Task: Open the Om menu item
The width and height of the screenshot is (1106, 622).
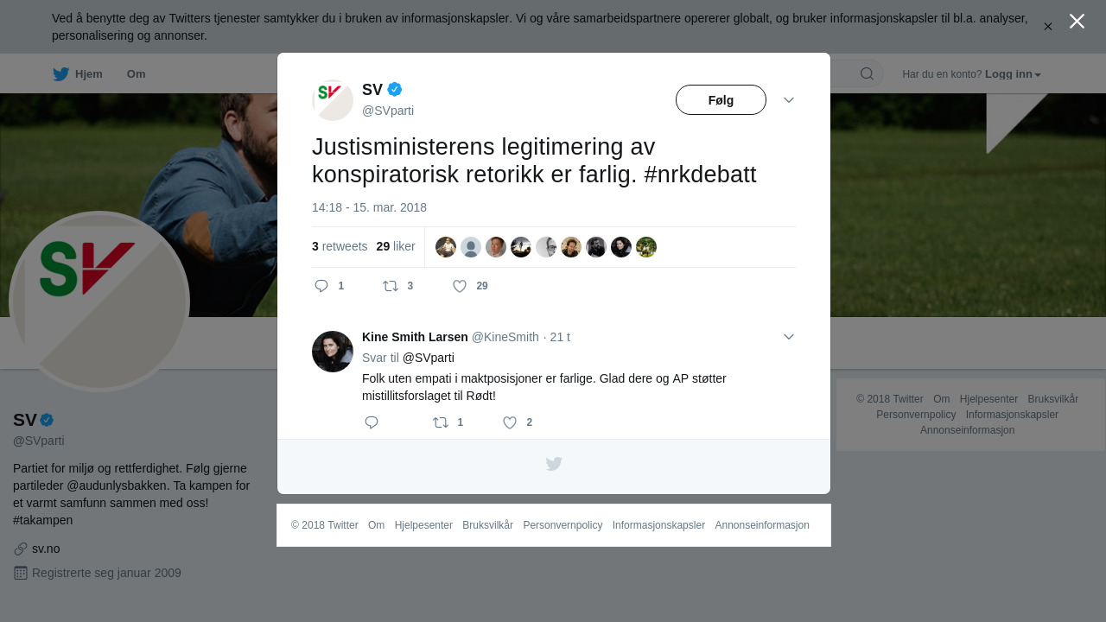Action: 136,74
